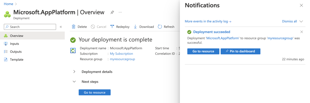Collapse sidebar with double chevron icon
Screen dimensions: 310x103
coord(61,27)
